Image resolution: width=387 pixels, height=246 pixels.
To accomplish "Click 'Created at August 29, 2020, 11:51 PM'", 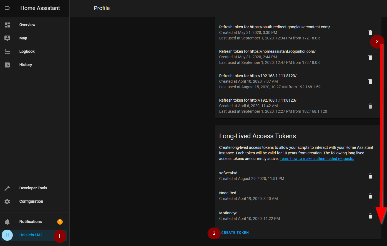I will (252, 179).
